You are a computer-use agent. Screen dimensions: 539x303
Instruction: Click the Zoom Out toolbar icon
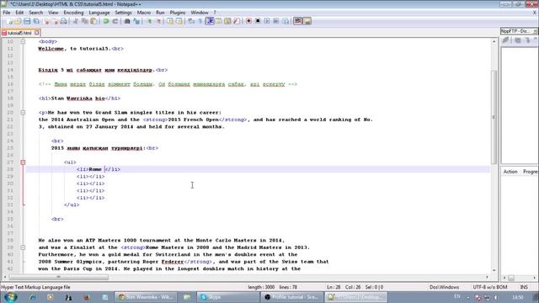158,21
